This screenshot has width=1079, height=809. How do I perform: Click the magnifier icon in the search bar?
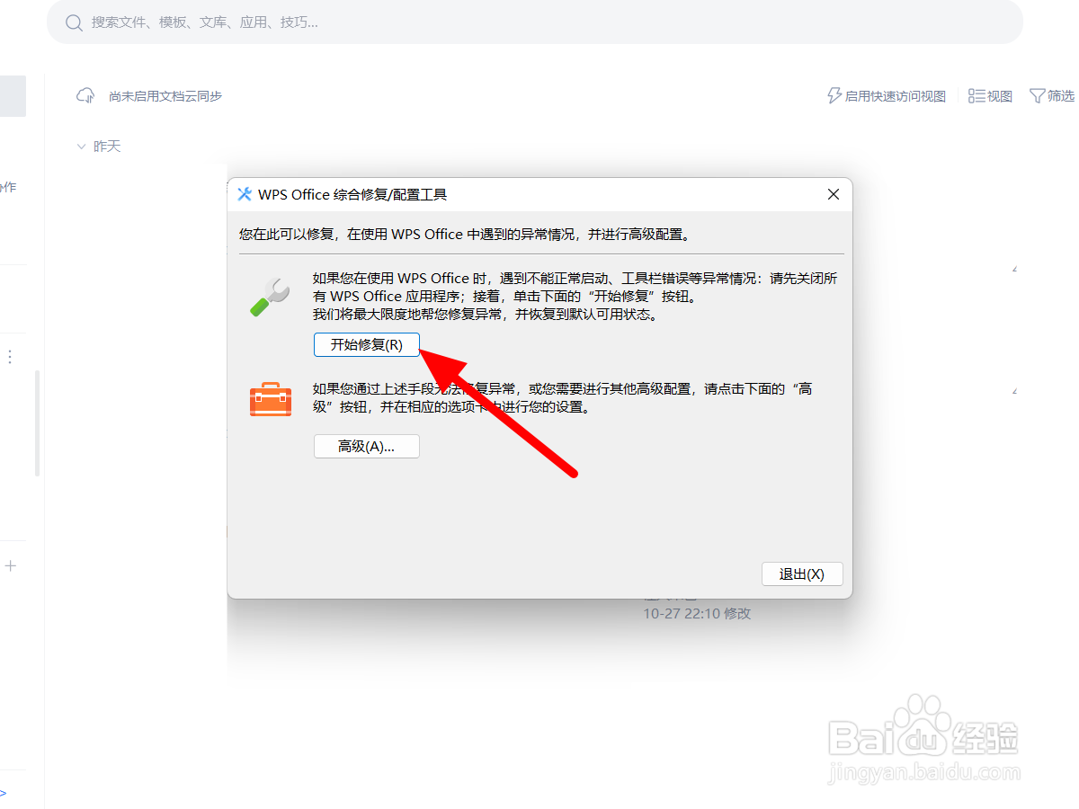point(74,22)
